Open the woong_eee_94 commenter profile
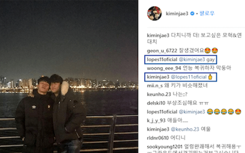 (x=164, y=68)
